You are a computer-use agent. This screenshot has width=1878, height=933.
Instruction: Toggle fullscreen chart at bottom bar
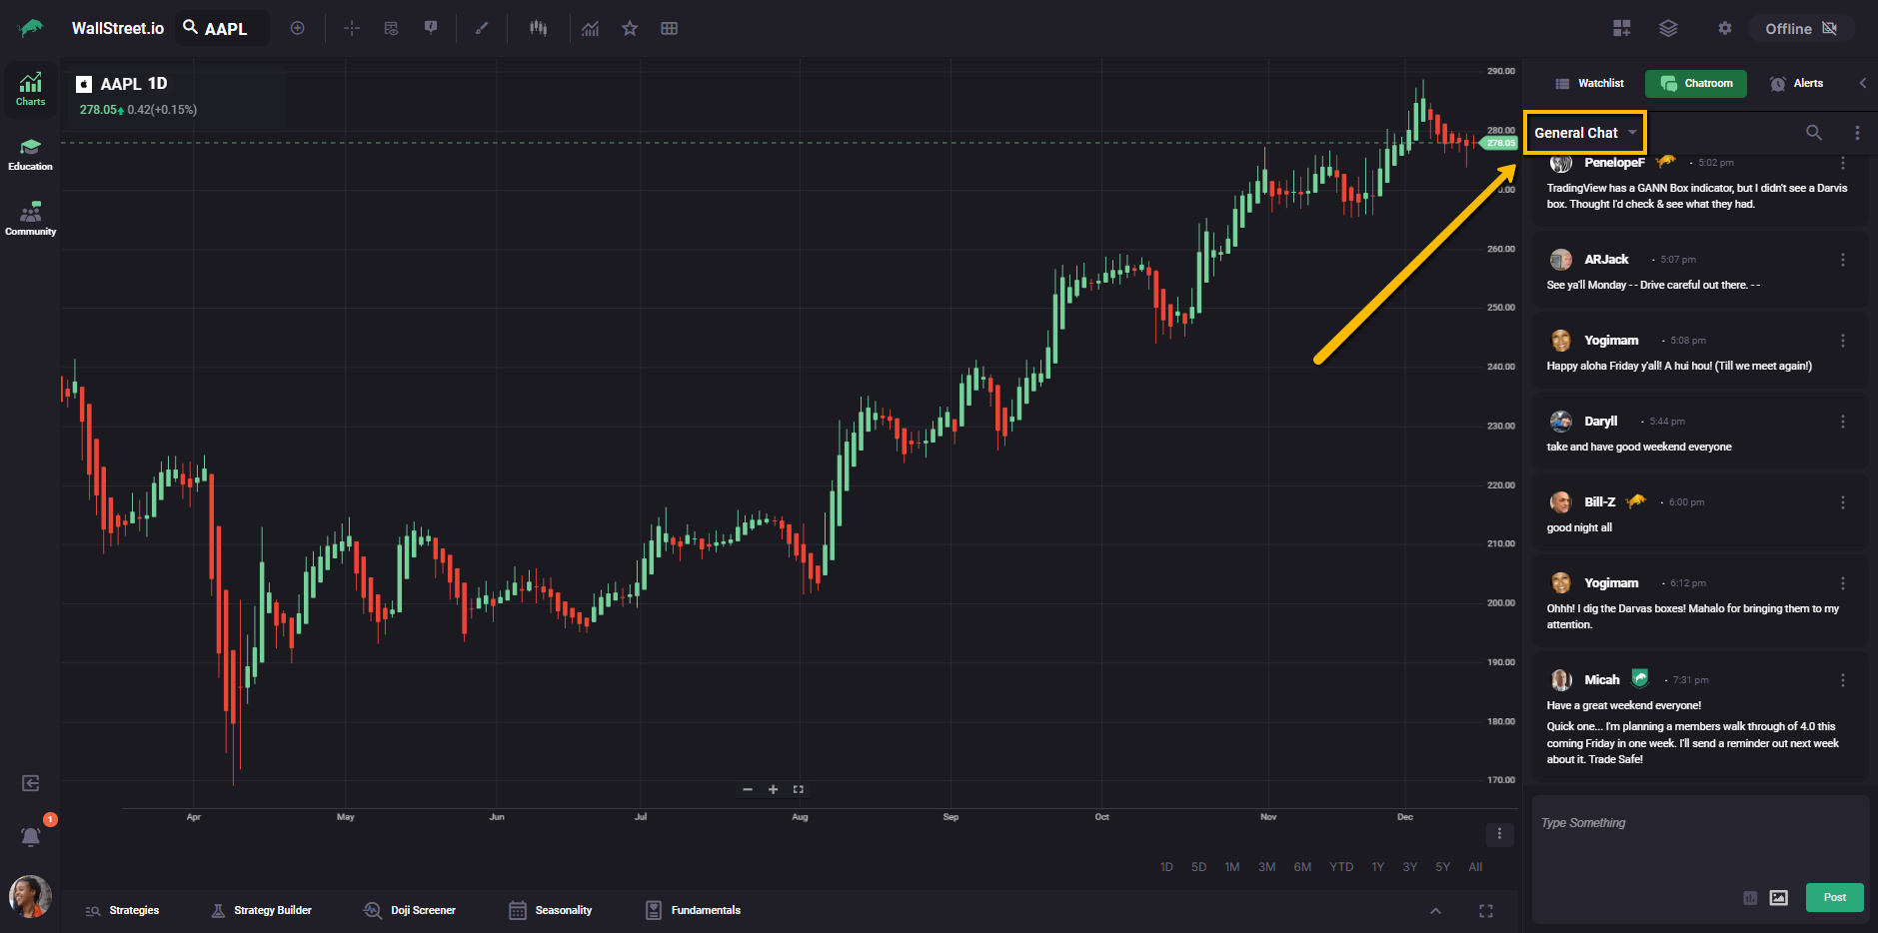tap(1485, 910)
